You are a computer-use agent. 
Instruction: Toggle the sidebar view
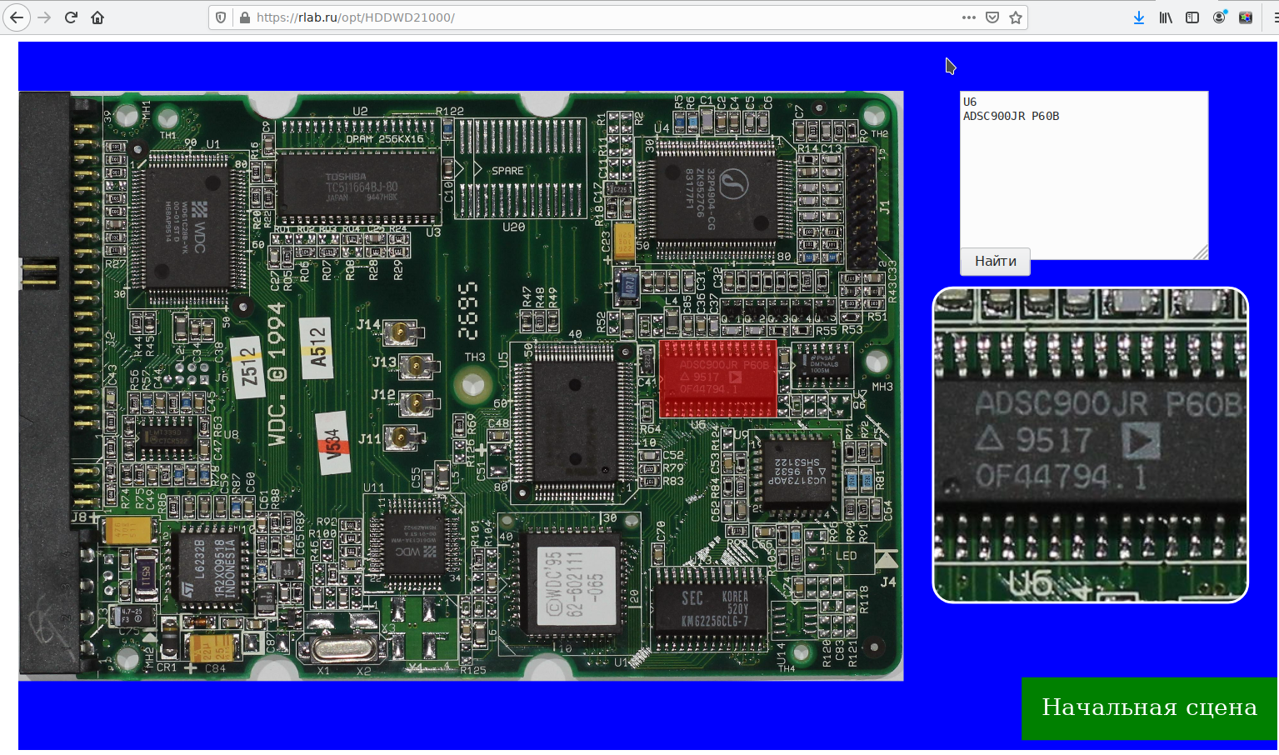[1192, 17]
